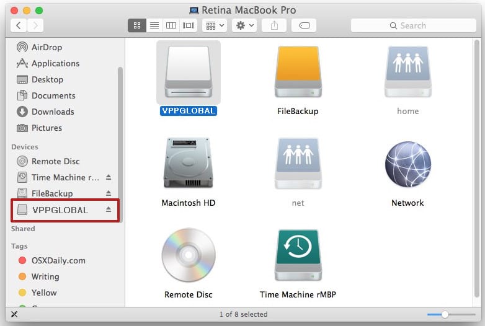Open the Action gear menu
The height and width of the screenshot is (326, 485).
coord(244,25)
